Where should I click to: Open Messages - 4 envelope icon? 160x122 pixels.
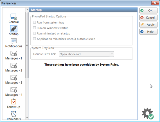14,90
